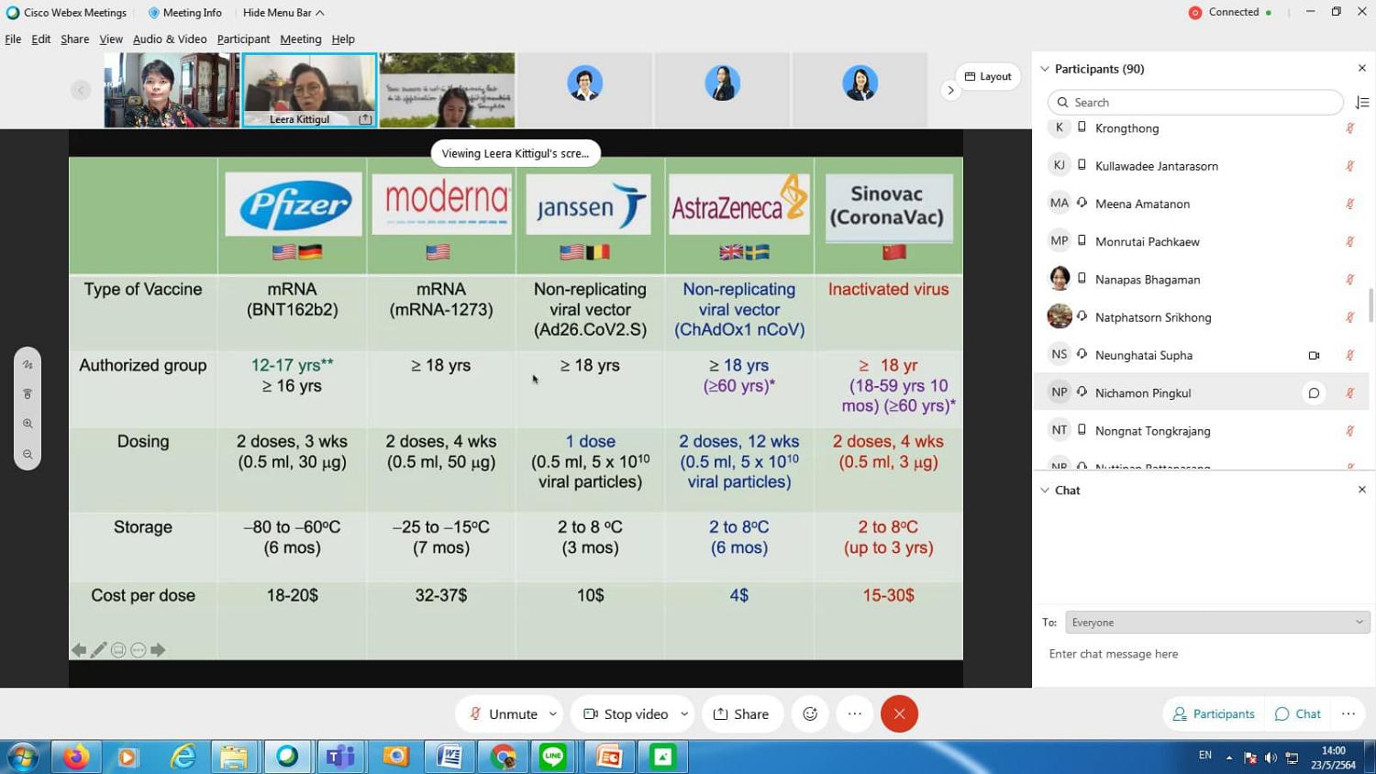Click the mute icon next to Krongthong

(x=1350, y=128)
